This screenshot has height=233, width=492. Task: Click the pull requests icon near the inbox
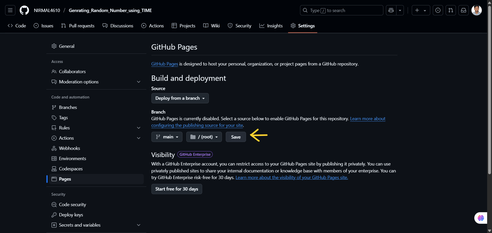tap(451, 10)
